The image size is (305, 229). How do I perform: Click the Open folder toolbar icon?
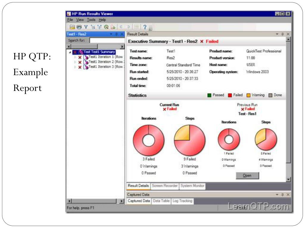tap(72, 27)
